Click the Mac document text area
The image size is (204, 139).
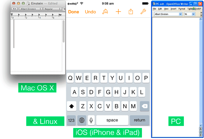click(36, 45)
